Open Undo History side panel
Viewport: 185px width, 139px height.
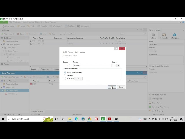[157, 111]
